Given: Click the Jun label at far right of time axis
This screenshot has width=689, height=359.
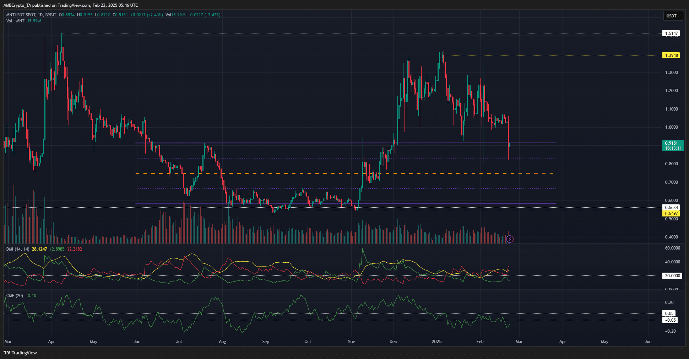Looking at the screenshot, I should pyautogui.click(x=648, y=342).
